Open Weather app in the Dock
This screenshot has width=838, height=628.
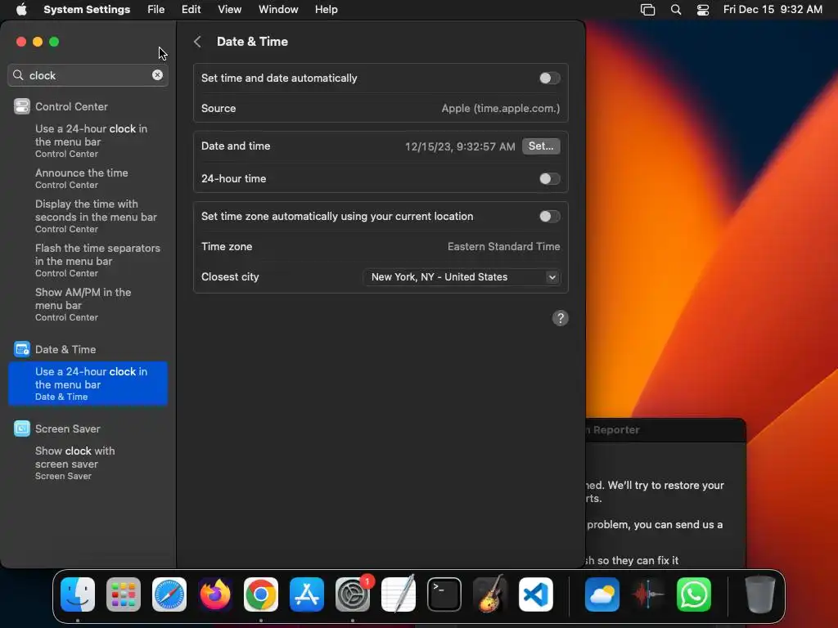coord(602,594)
